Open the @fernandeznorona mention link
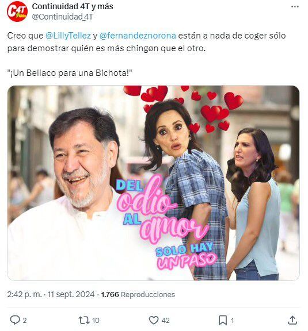Screen dimensions: 308x331 (x=138, y=36)
